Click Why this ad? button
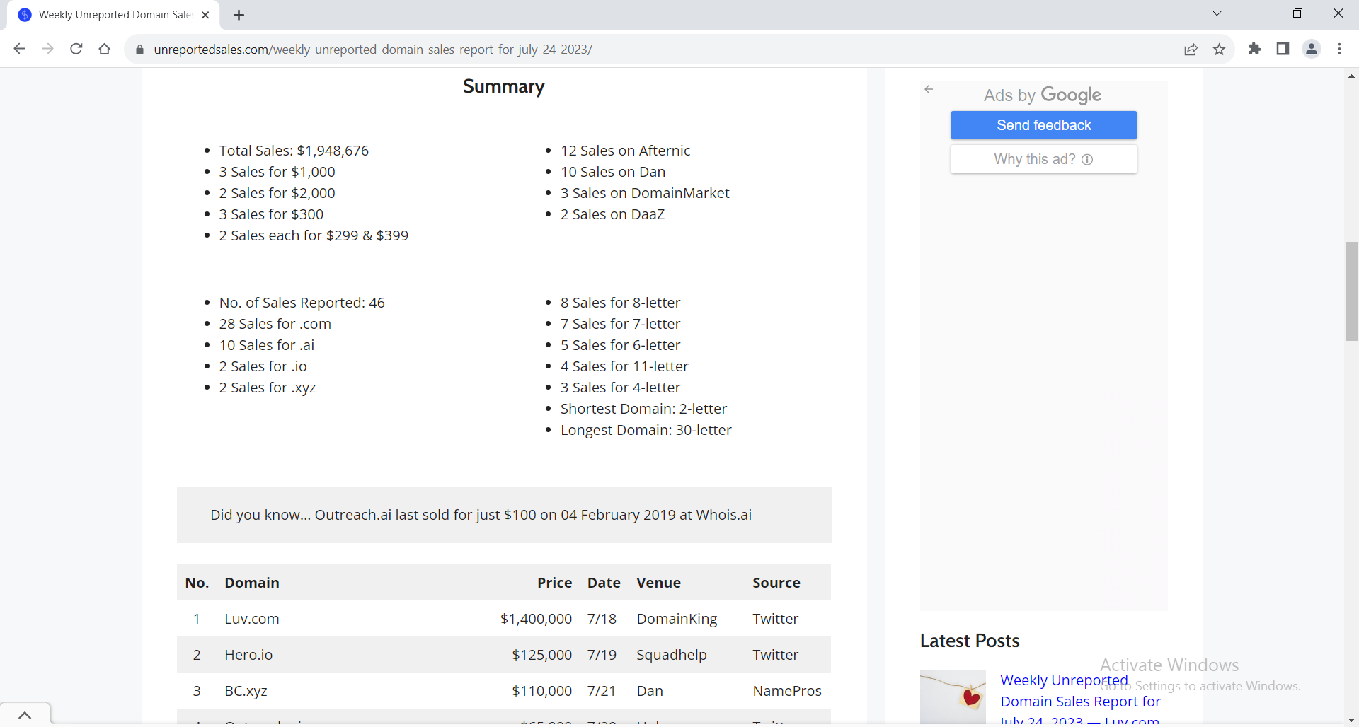 click(x=1044, y=159)
